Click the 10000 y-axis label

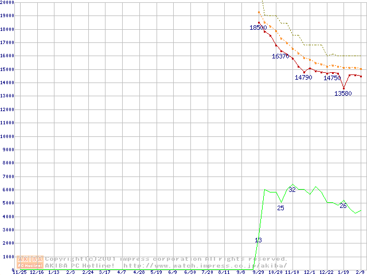(x=7, y=136)
